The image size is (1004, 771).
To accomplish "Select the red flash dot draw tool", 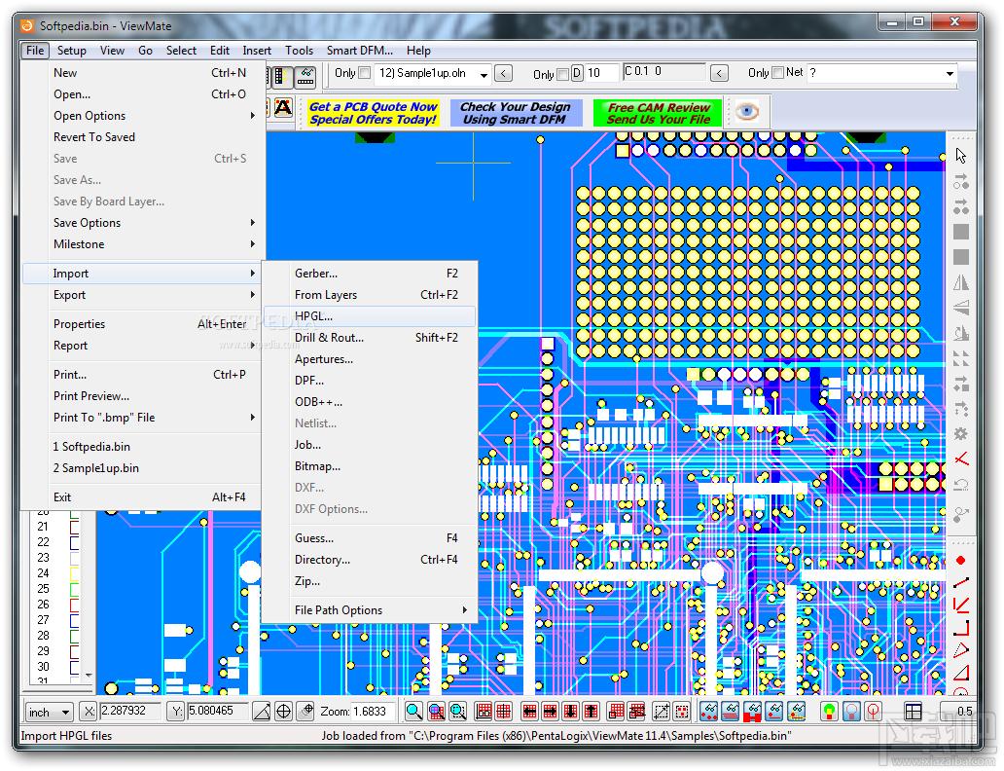I will 960,560.
